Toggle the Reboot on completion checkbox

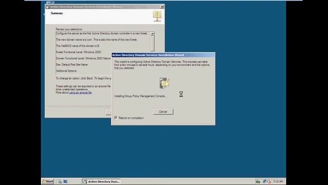point(116,118)
